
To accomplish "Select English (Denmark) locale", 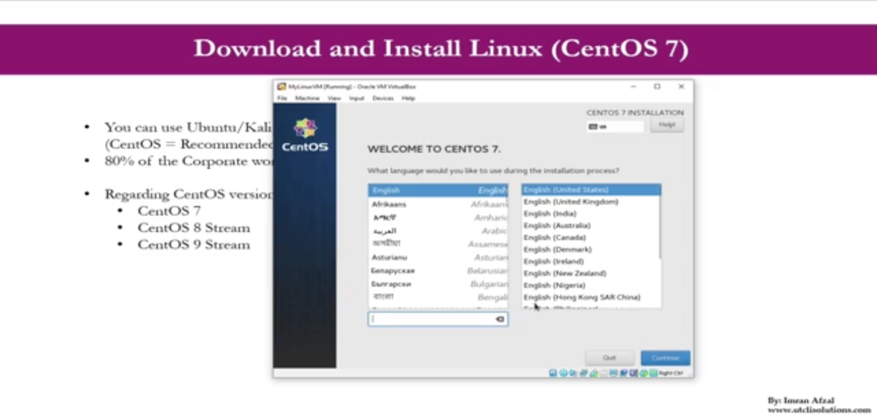I will point(591,249).
